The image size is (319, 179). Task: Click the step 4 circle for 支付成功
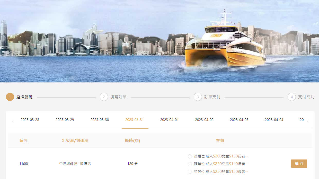click(292, 97)
